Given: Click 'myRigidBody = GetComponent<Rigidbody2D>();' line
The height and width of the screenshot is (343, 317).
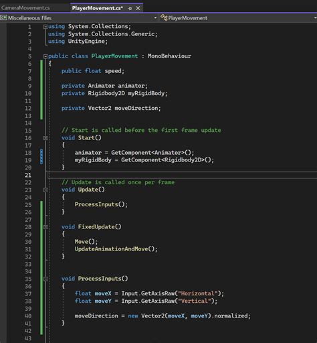Looking at the screenshot, I should [x=144, y=160].
